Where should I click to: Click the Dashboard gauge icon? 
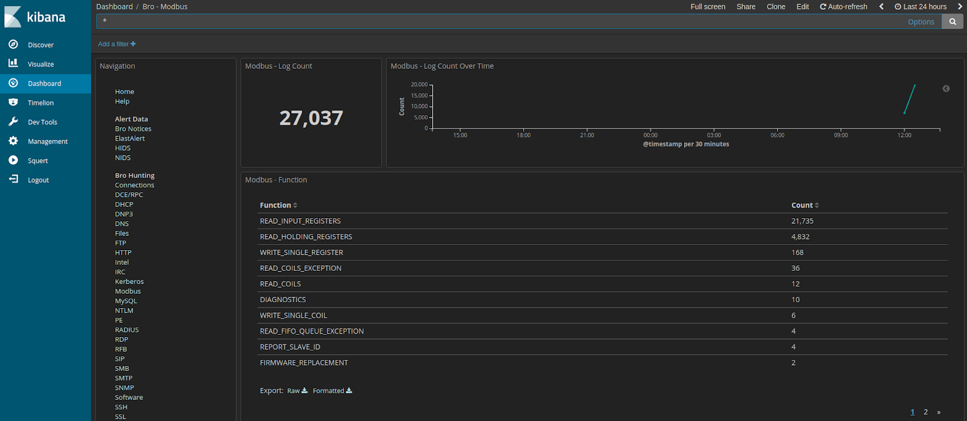[x=13, y=83]
